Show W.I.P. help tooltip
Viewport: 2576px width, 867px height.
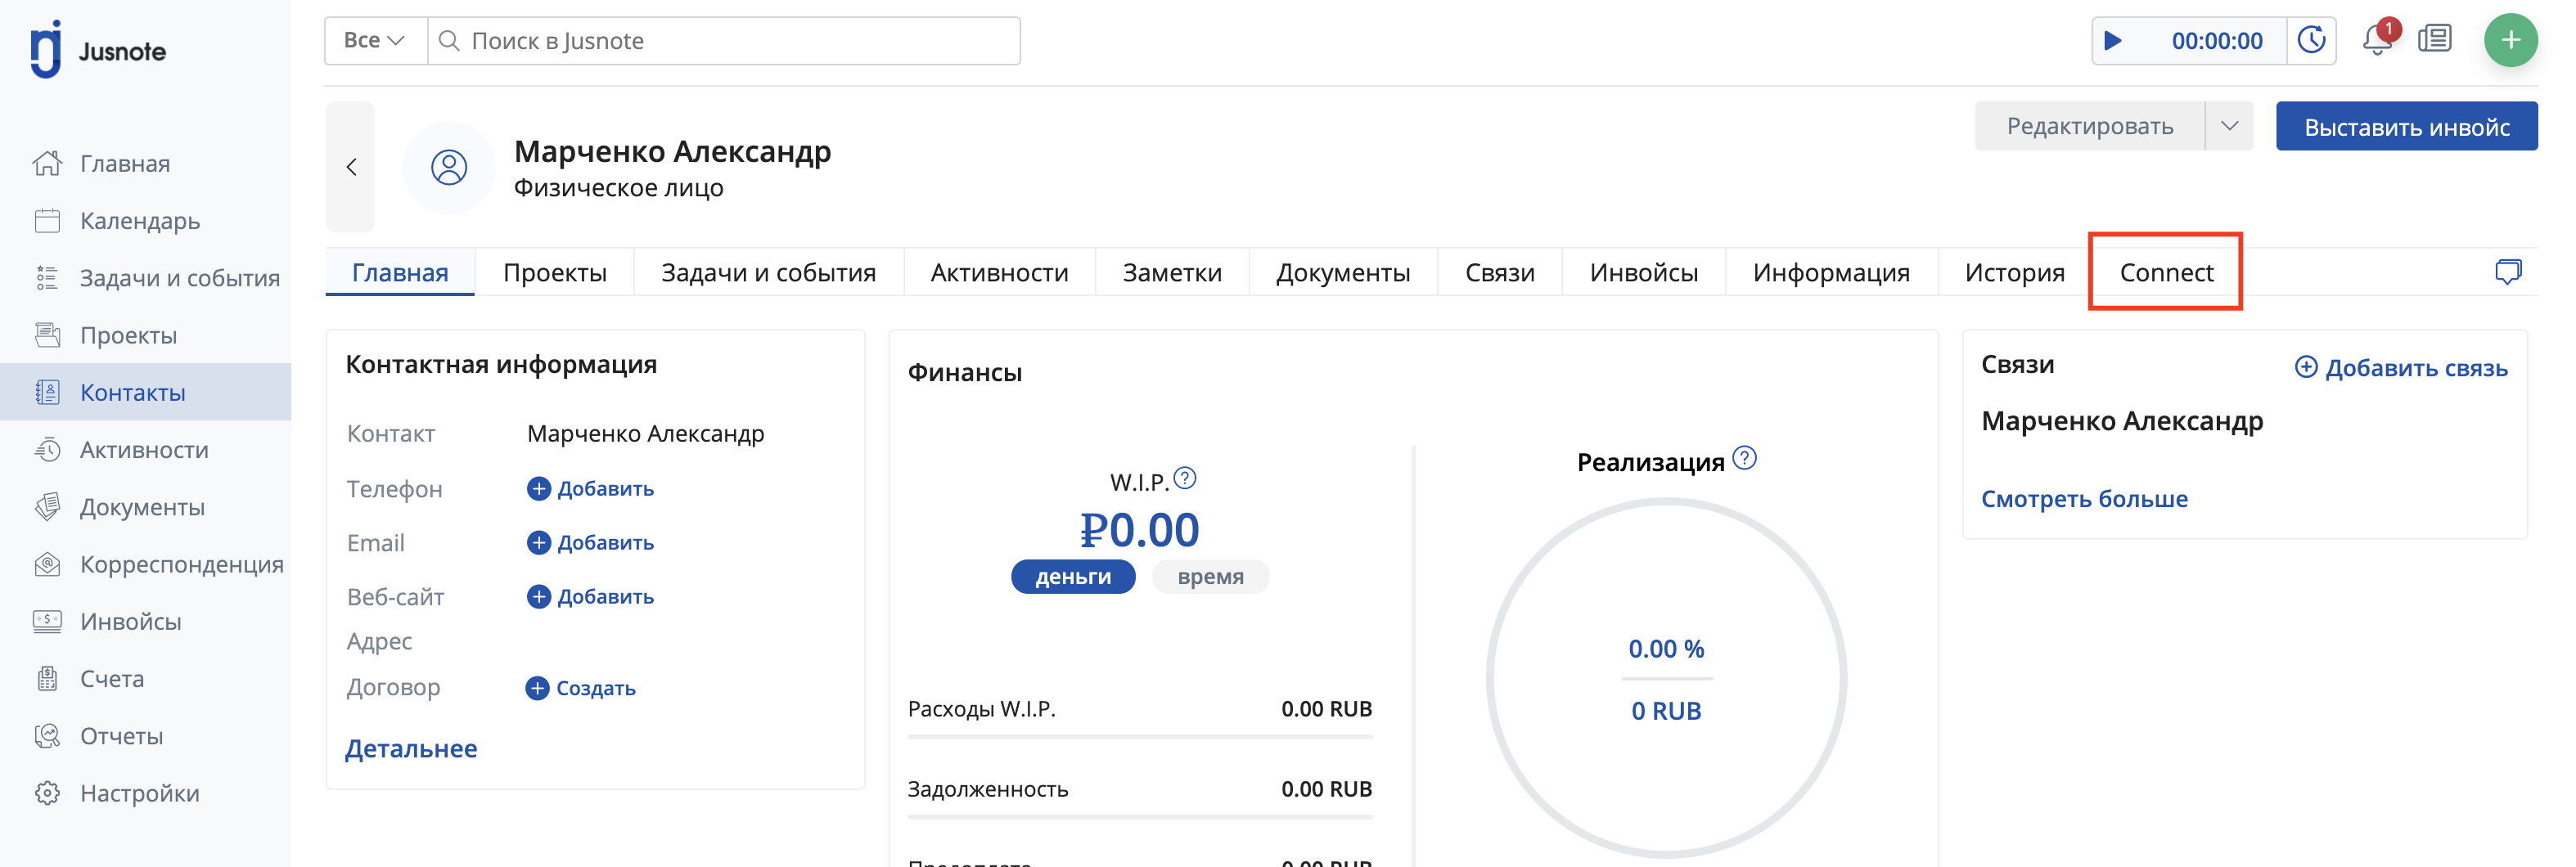1185,478
